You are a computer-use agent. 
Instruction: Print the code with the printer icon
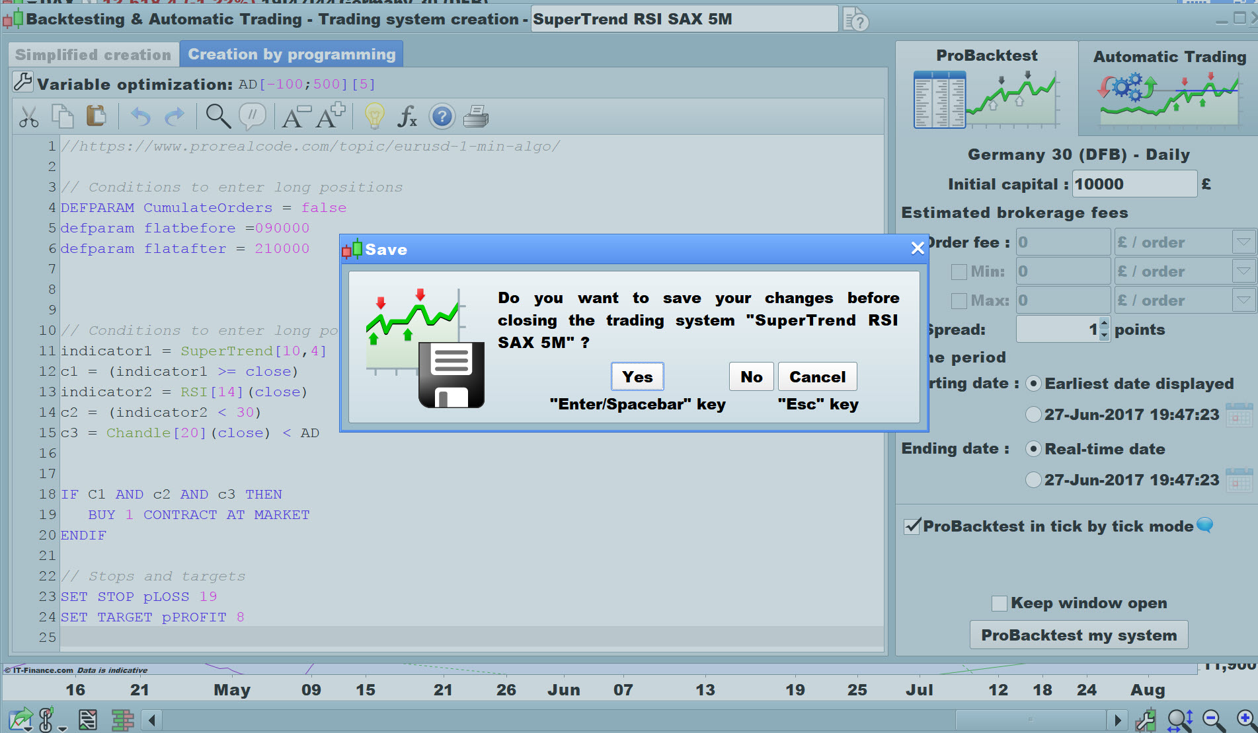click(x=476, y=117)
